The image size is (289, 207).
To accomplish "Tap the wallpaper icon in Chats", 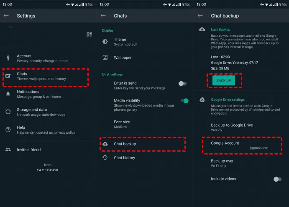I will [x=105, y=57].
